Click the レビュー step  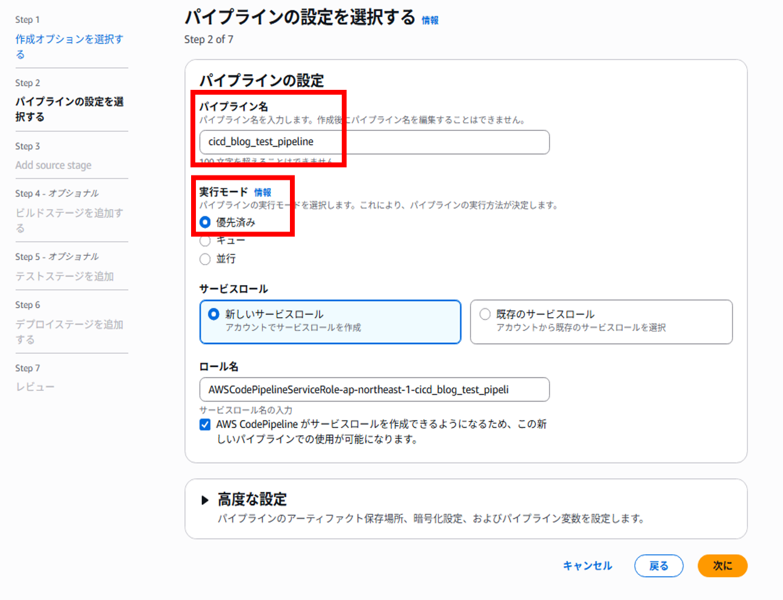tap(35, 387)
